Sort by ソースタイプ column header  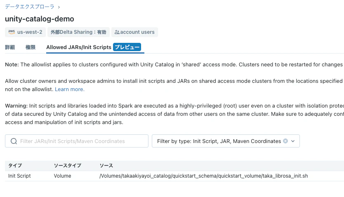tap(68, 165)
